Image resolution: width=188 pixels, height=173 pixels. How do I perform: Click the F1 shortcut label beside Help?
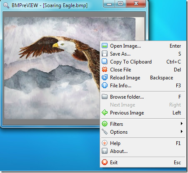pos(178,143)
